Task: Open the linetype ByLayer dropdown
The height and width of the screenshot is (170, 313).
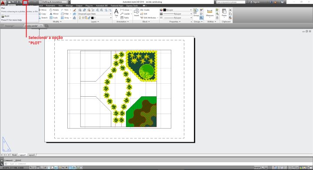Action: (x=177, y=18)
